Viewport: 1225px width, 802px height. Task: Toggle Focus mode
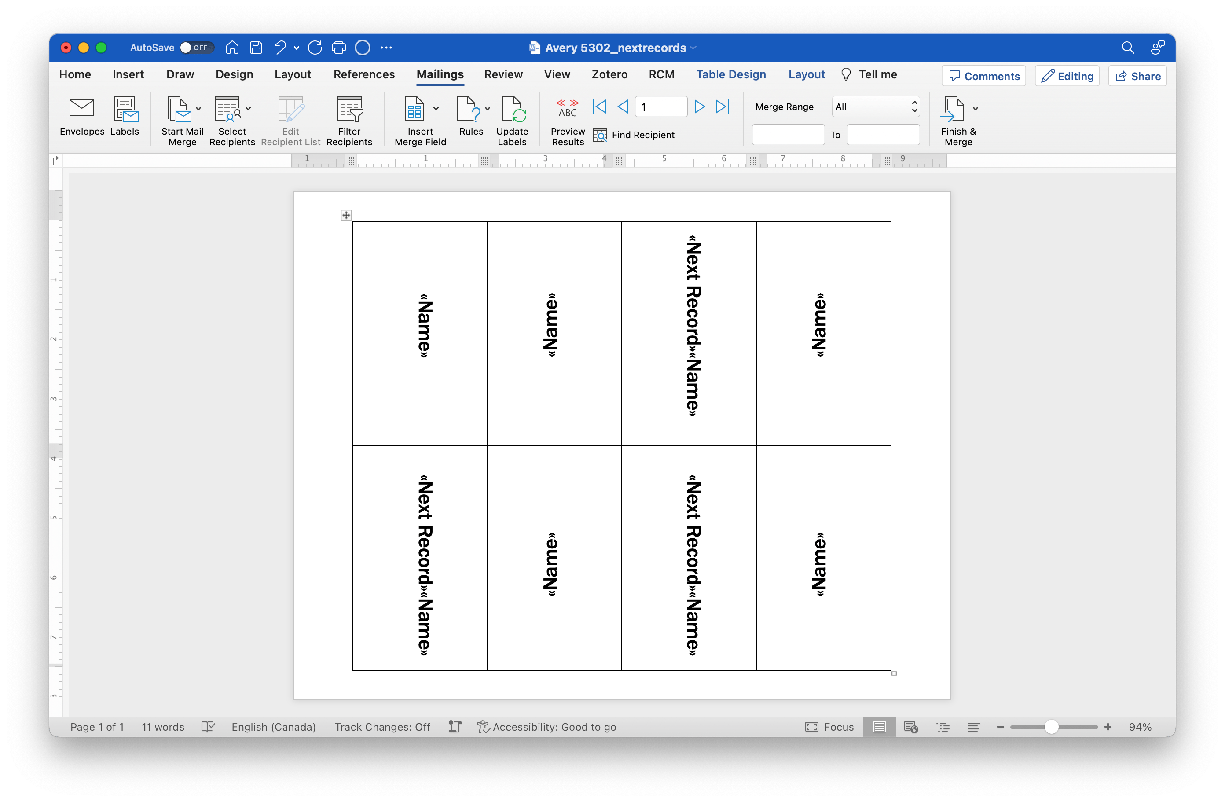tap(829, 727)
